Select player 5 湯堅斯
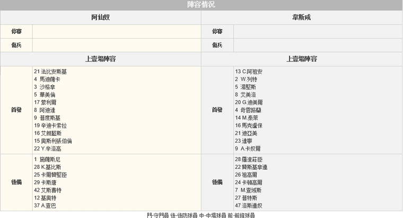 [x=246, y=87]
